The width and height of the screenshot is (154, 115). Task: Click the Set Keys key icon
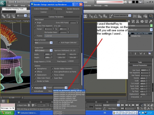point(91,107)
